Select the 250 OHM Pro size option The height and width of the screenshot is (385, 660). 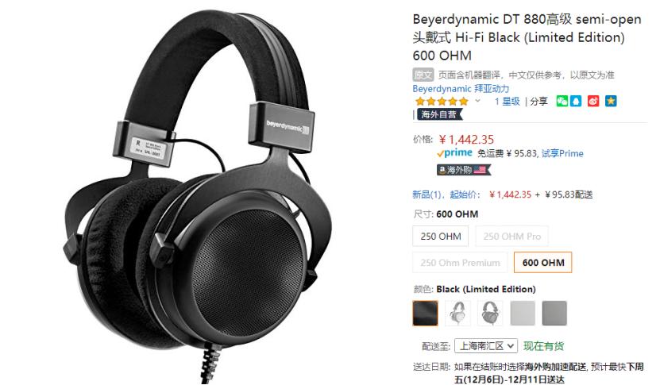[x=511, y=237]
